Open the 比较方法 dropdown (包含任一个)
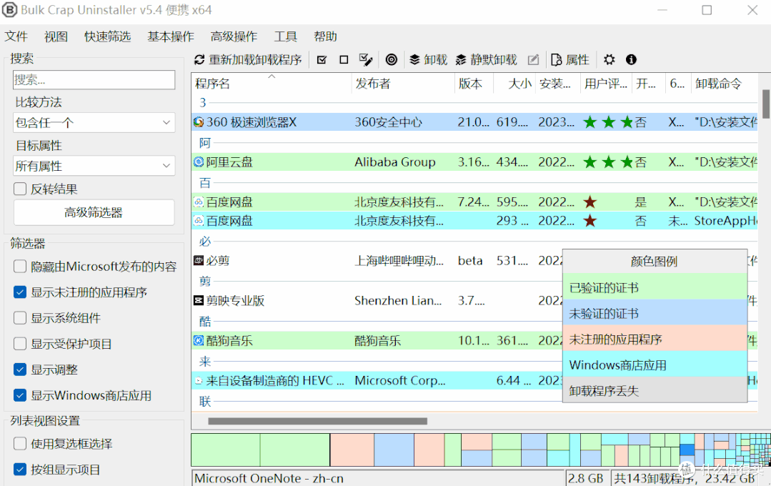771x486 pixels. point(94,122)
